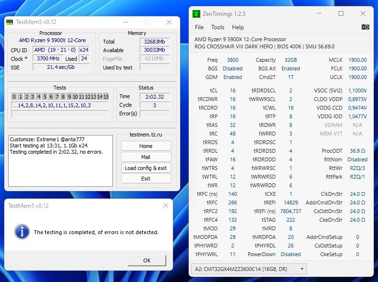The width and height of the screenshot is (378, 282).
Task: Click the PageFile 6210Mb value
Action: [155, 58]
